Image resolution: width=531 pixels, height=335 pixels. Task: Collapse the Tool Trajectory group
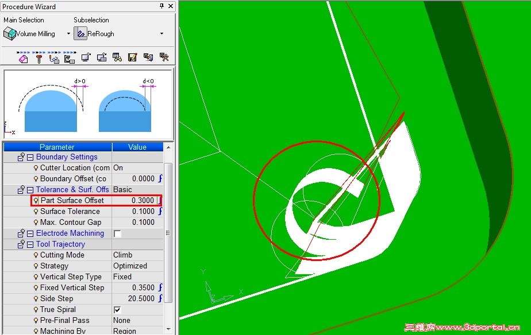[30, 244]
